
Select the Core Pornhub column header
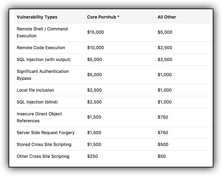103,17
